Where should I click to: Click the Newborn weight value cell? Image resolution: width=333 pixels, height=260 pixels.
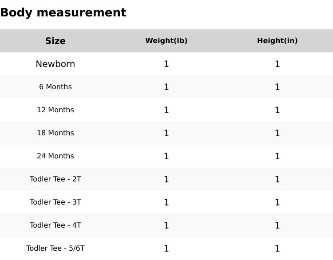tap(166, 64)
